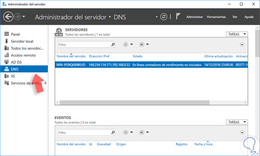Click horizontal scrollbar thumb in SERVIDORES table
Image resolution: width=260 pixels, height=156 pixels.
pos(134,102)
